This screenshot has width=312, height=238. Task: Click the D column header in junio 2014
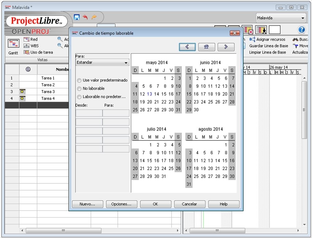click(x=189, y=70)
